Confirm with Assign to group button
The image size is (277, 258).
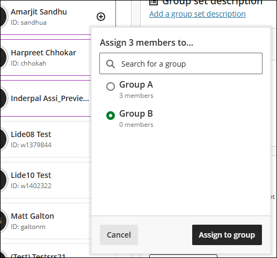pyautogui.click(x=227, y=235)
